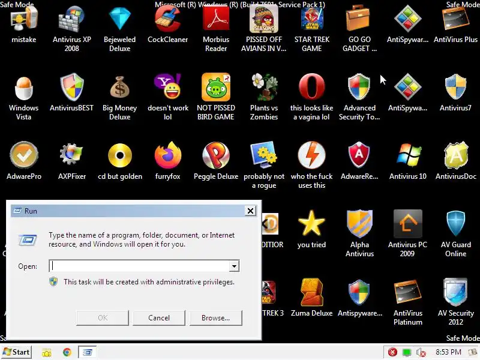The image size is (480, 360).
Task: Select the AdwarePro checkmark icon
Action: (x=24, y=155)
